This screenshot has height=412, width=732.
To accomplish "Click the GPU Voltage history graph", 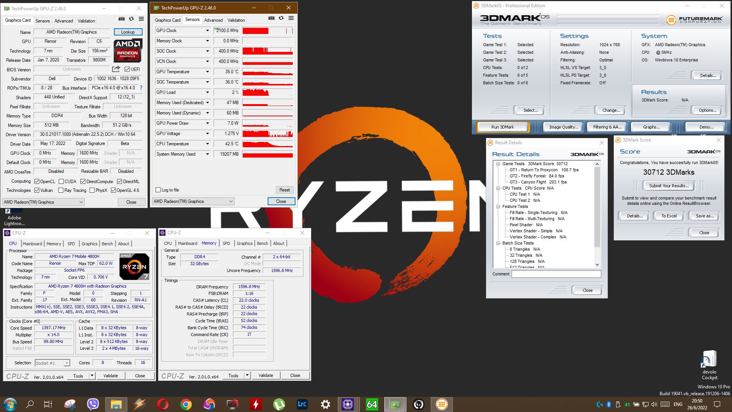I will [267, 134].
